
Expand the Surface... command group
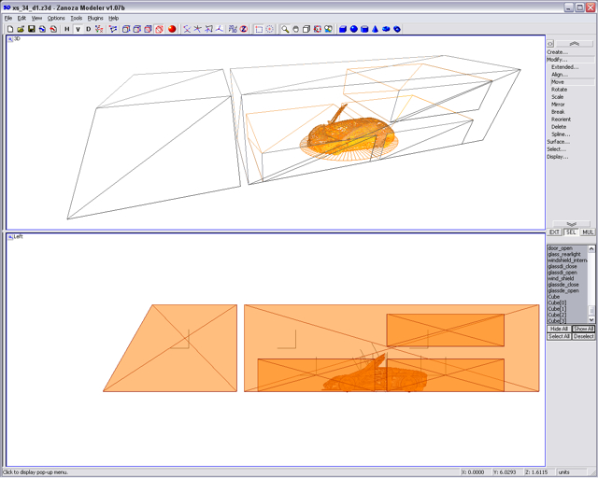[x=558, y=142]
